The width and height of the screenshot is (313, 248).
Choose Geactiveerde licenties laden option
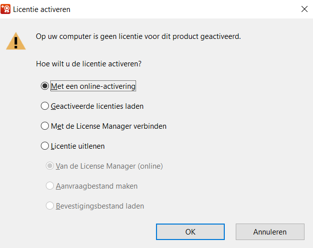point(45,106)
